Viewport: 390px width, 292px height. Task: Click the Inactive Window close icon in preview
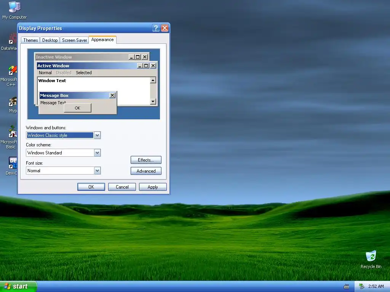(x=145, y=57)
